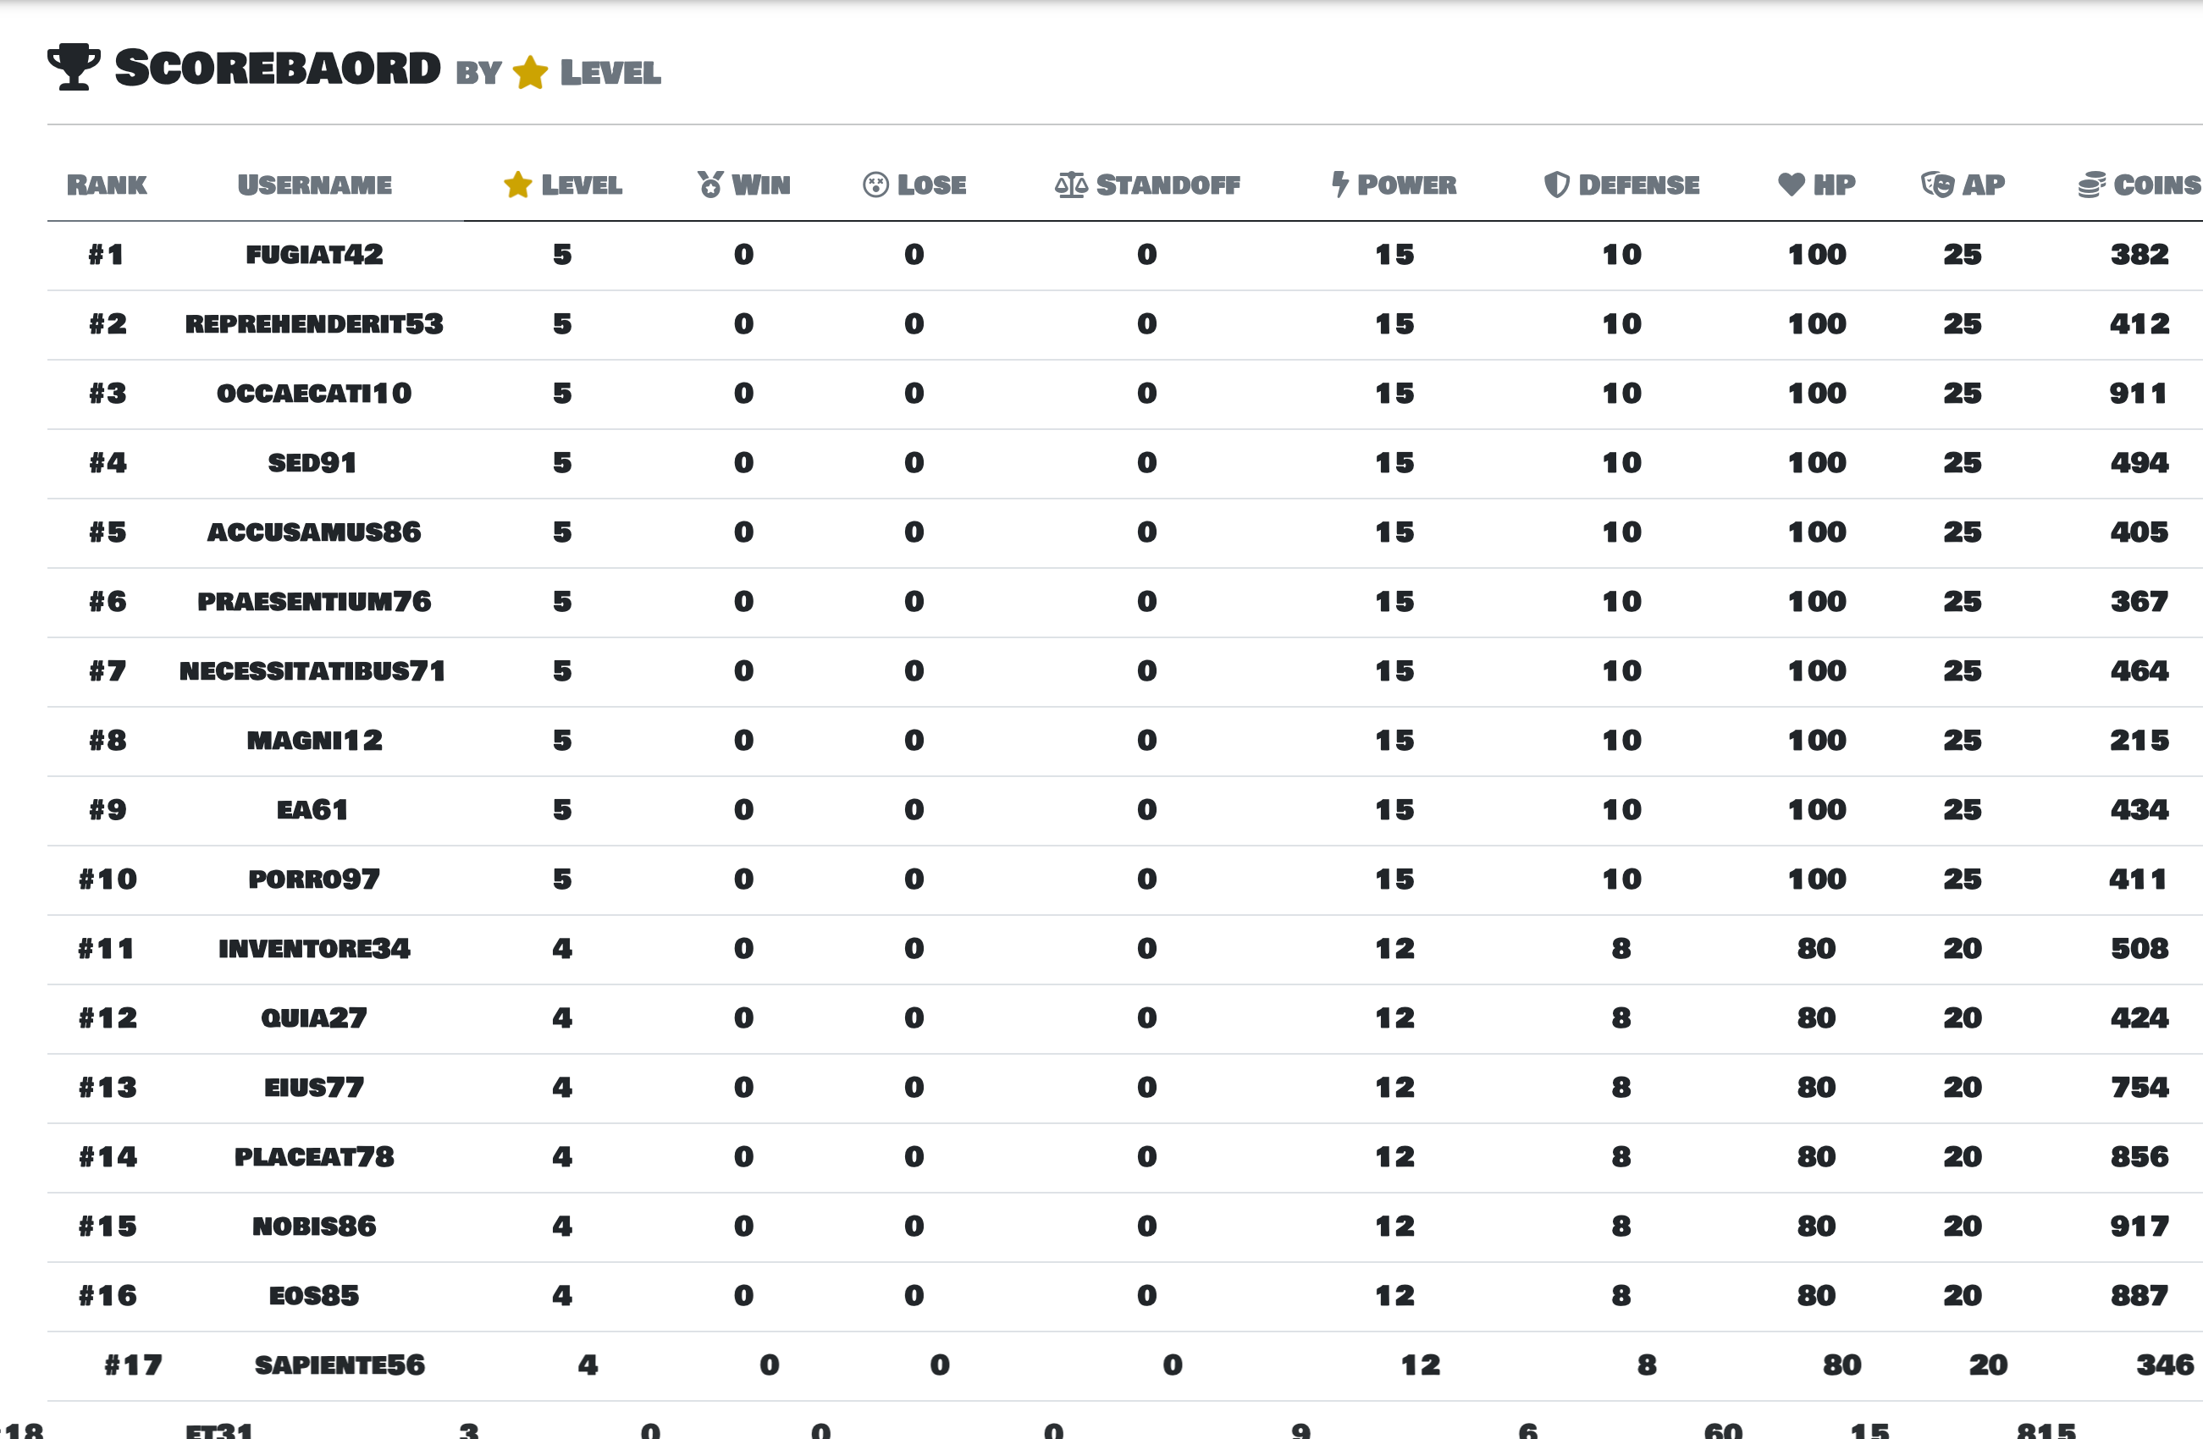The image size is (2203, 1439).
Task: Sort by the Username column header
Action: click(x=315, y=185)
